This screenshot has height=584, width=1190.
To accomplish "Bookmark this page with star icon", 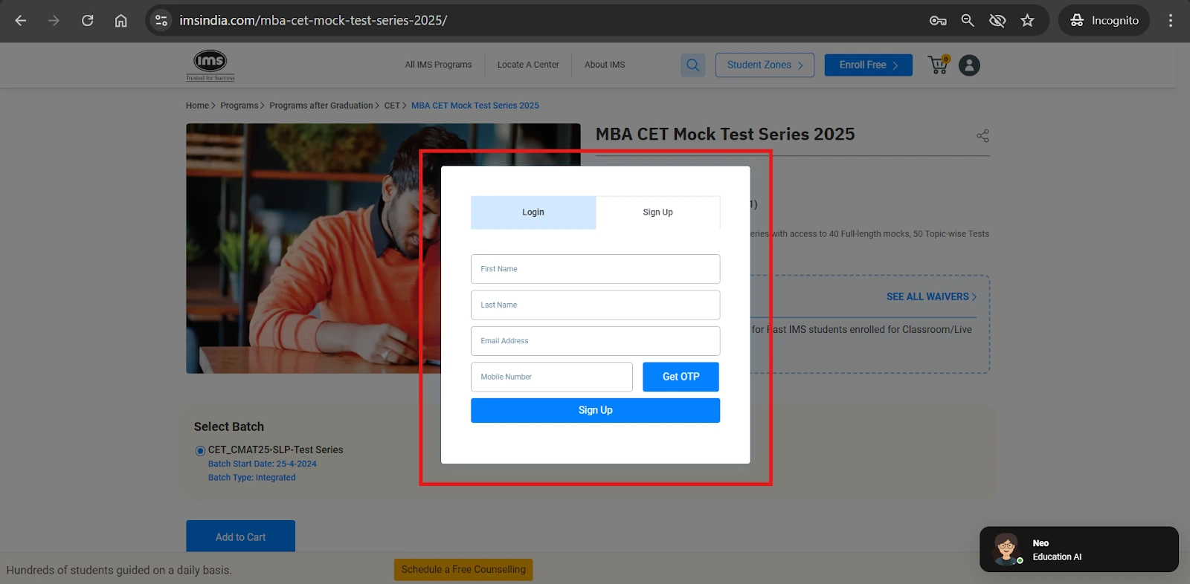I will (1027, 21).
